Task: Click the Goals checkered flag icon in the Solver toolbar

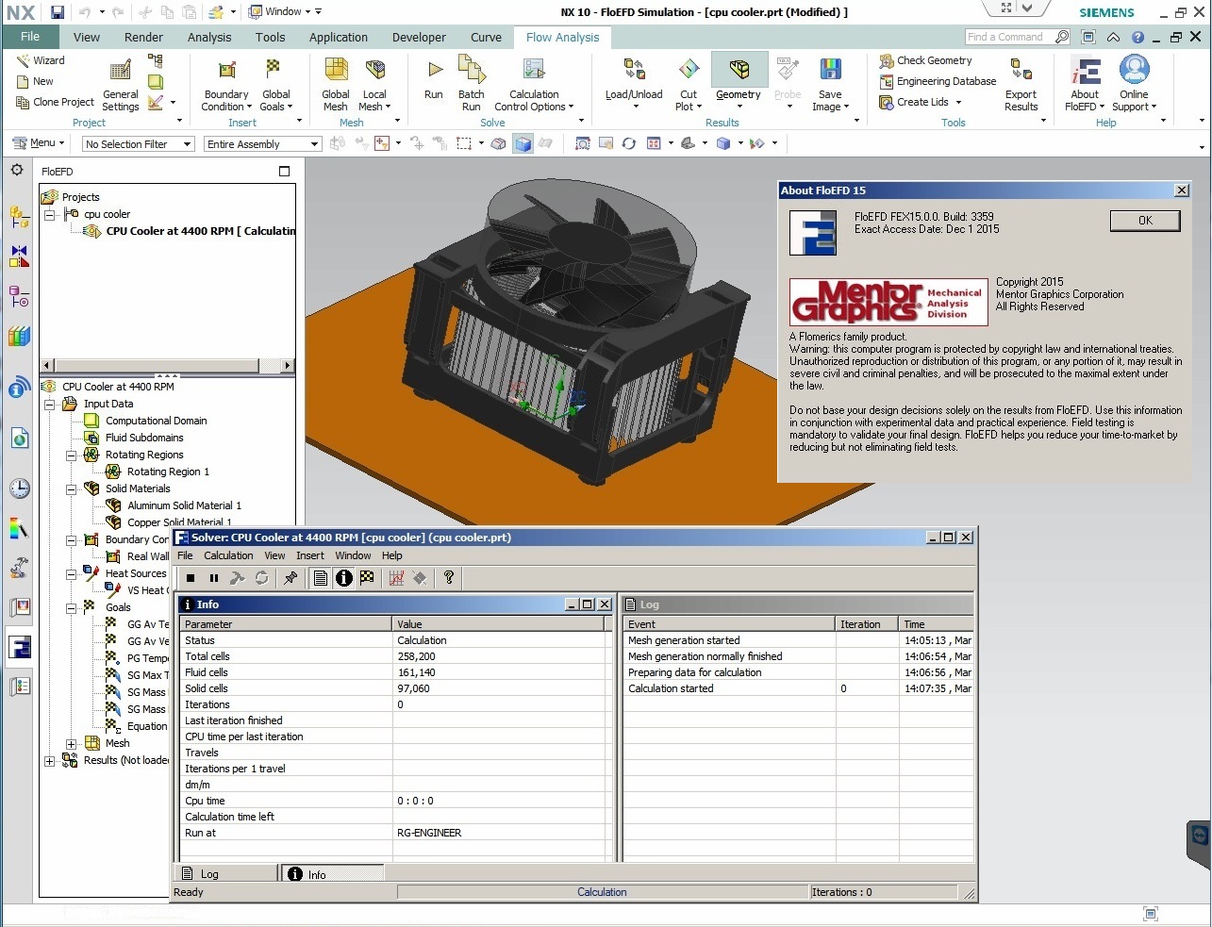Action: (x=367, y=578)
